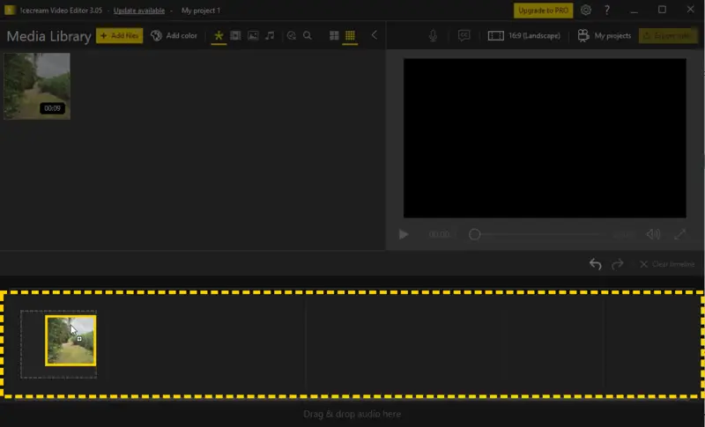Record a voice over with the microphone
Screen dimensions: 705x427
coord(433,35)
